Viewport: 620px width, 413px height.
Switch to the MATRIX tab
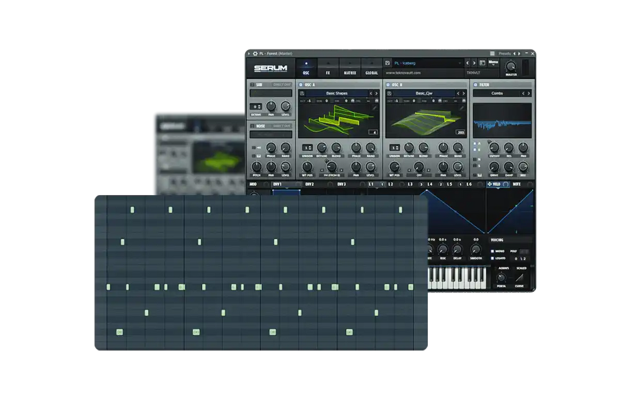point(350,68)
